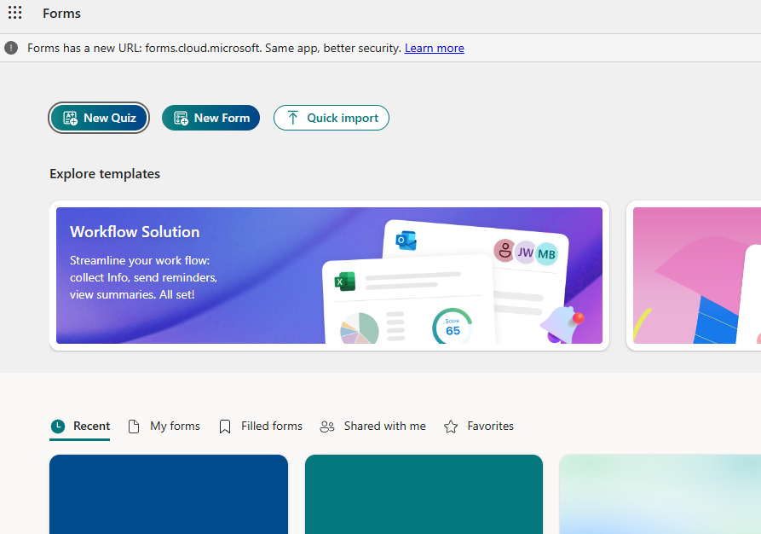Click the Workflow Solution title text

click(135, 232)
